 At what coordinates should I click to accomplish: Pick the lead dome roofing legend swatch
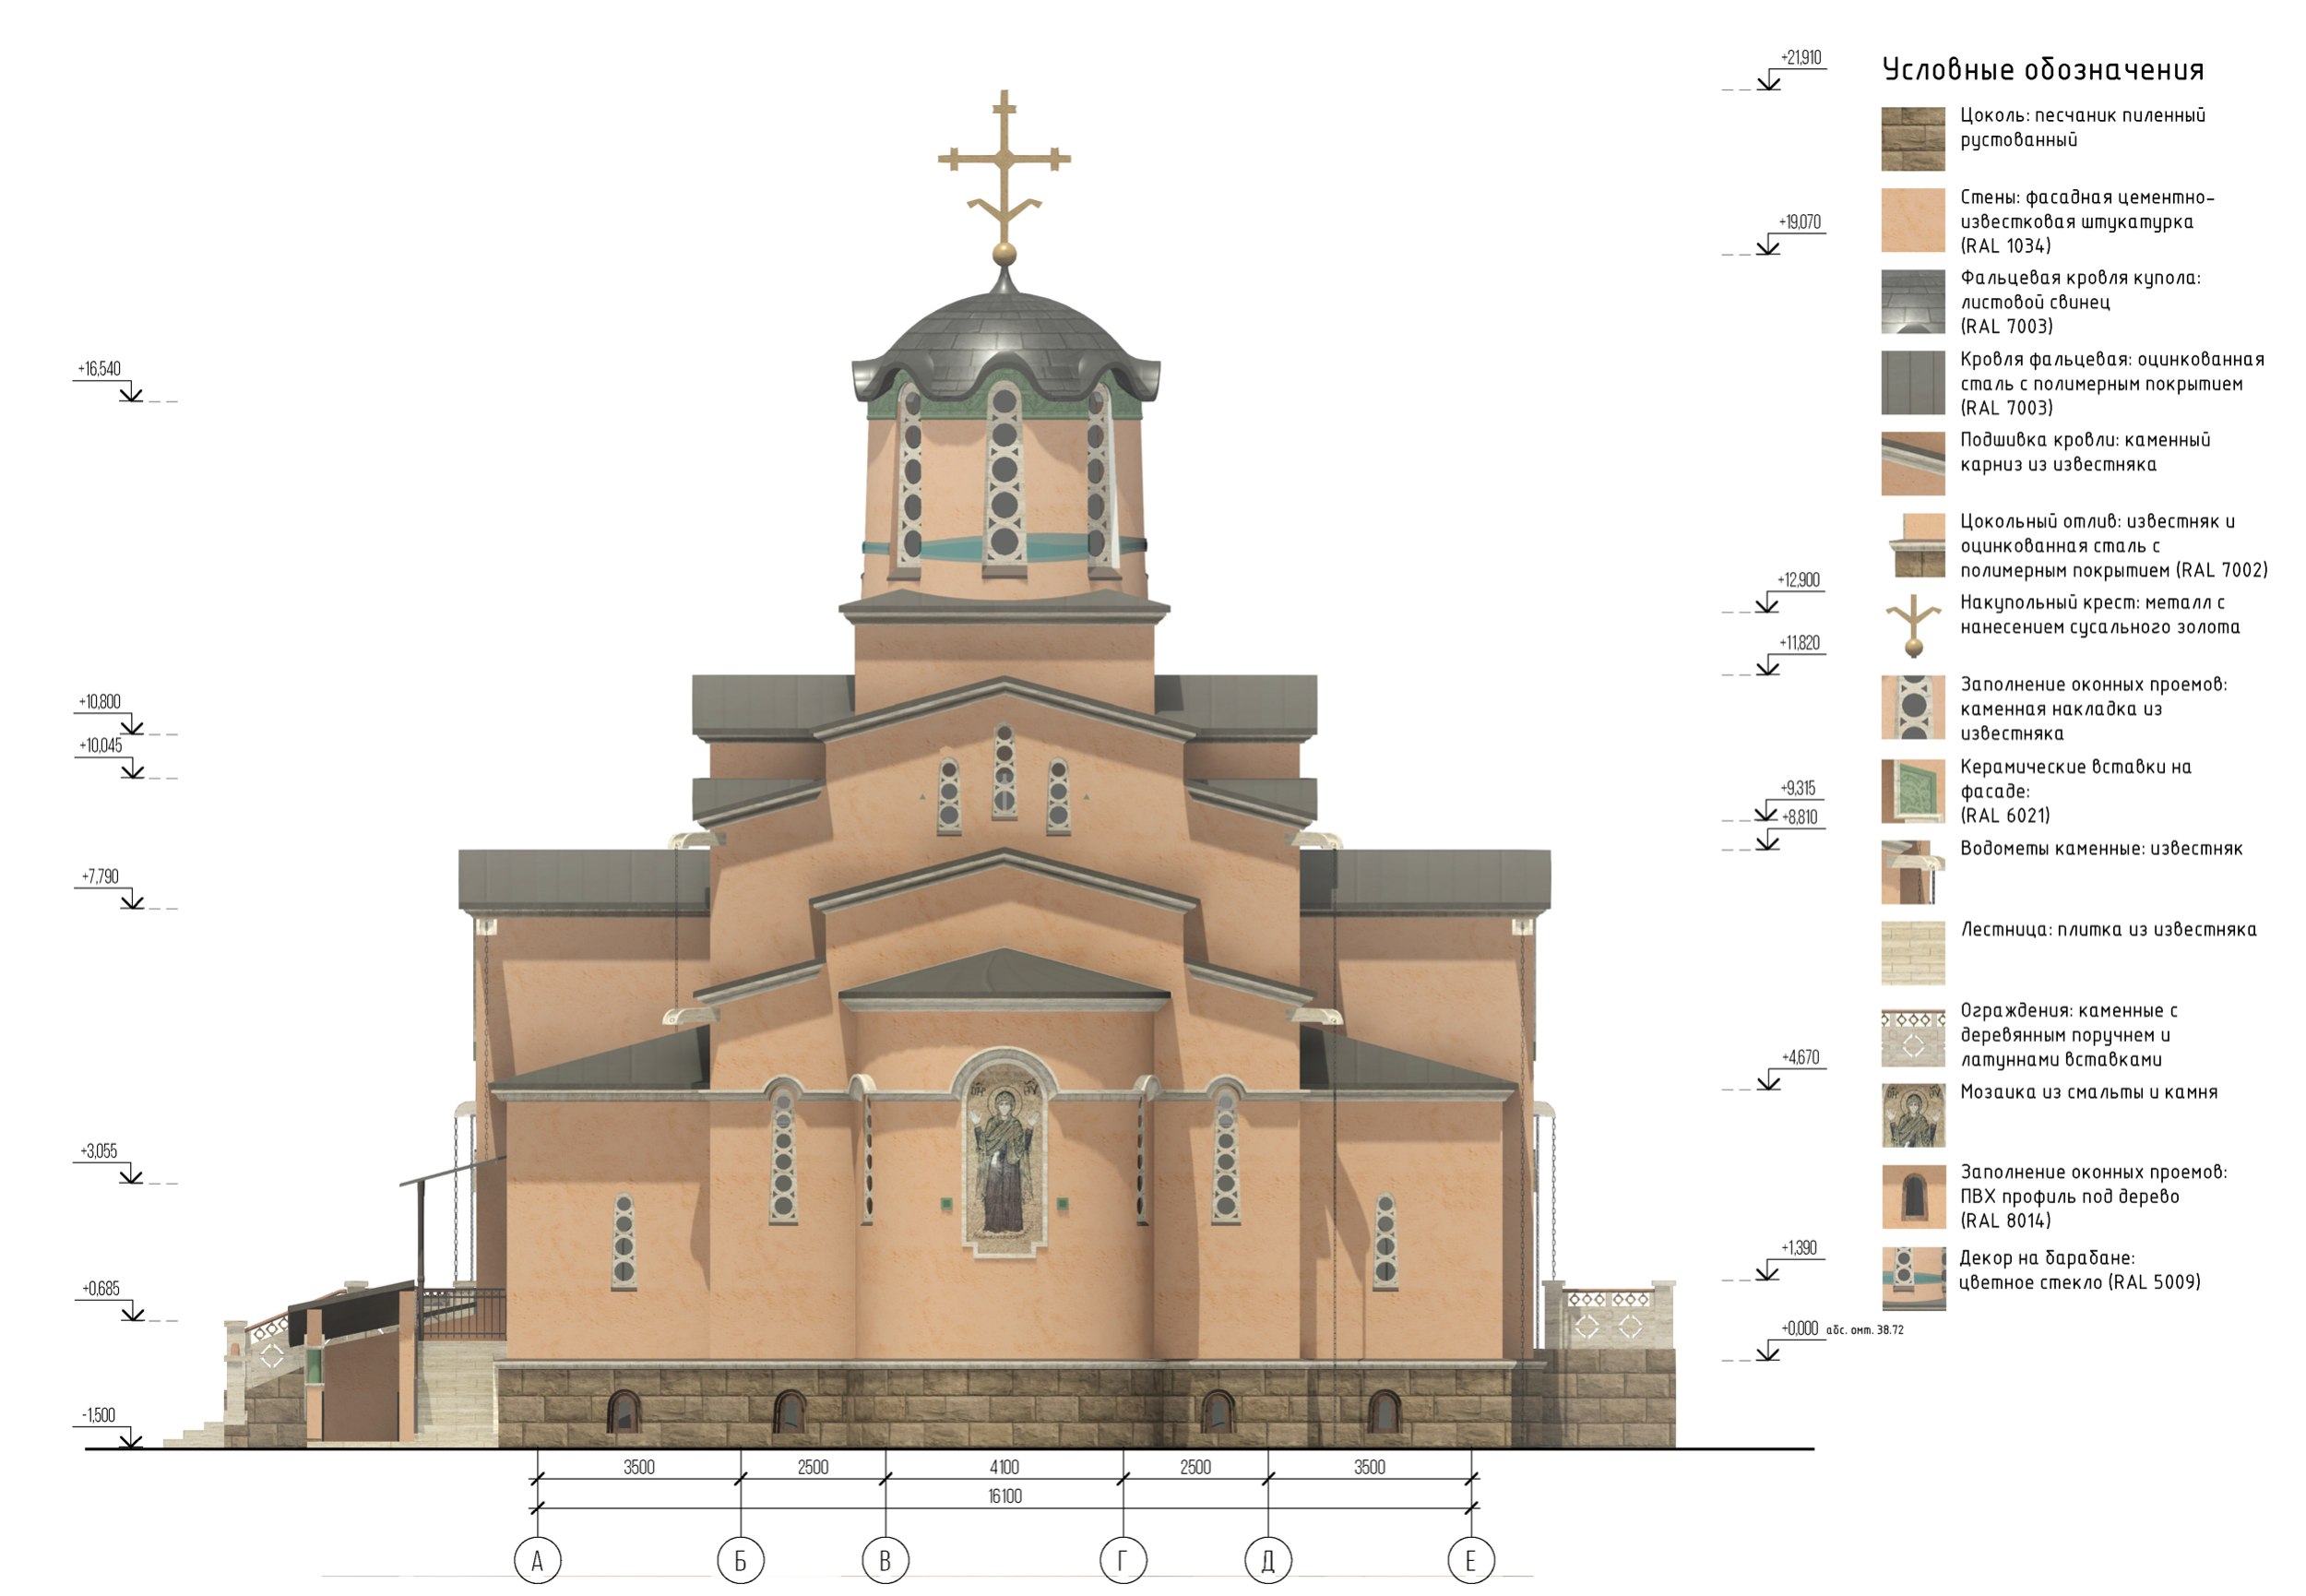(x=1912, y=301)
